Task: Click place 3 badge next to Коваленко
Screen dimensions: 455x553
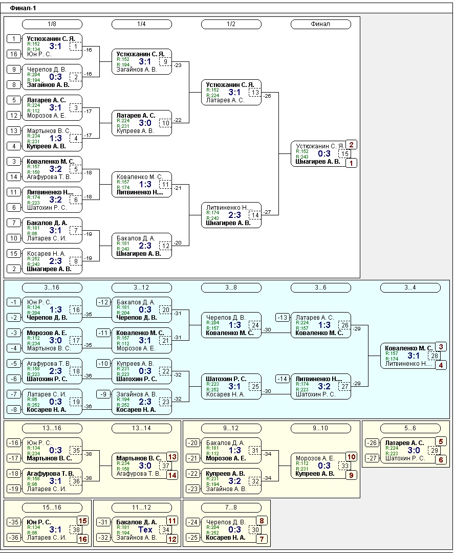Action: (x=441, y=347)
